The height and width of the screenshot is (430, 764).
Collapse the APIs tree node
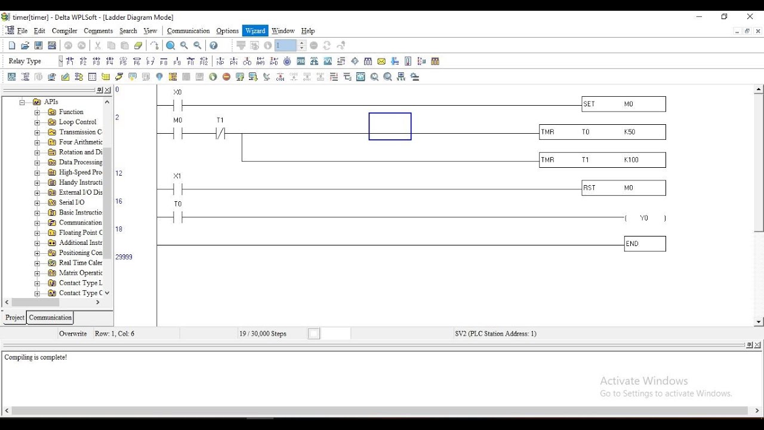click(22, 102)
